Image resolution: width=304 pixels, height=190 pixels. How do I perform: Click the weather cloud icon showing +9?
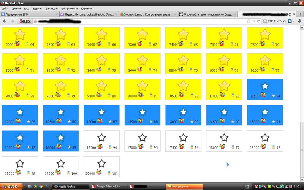tap(282, 21)
